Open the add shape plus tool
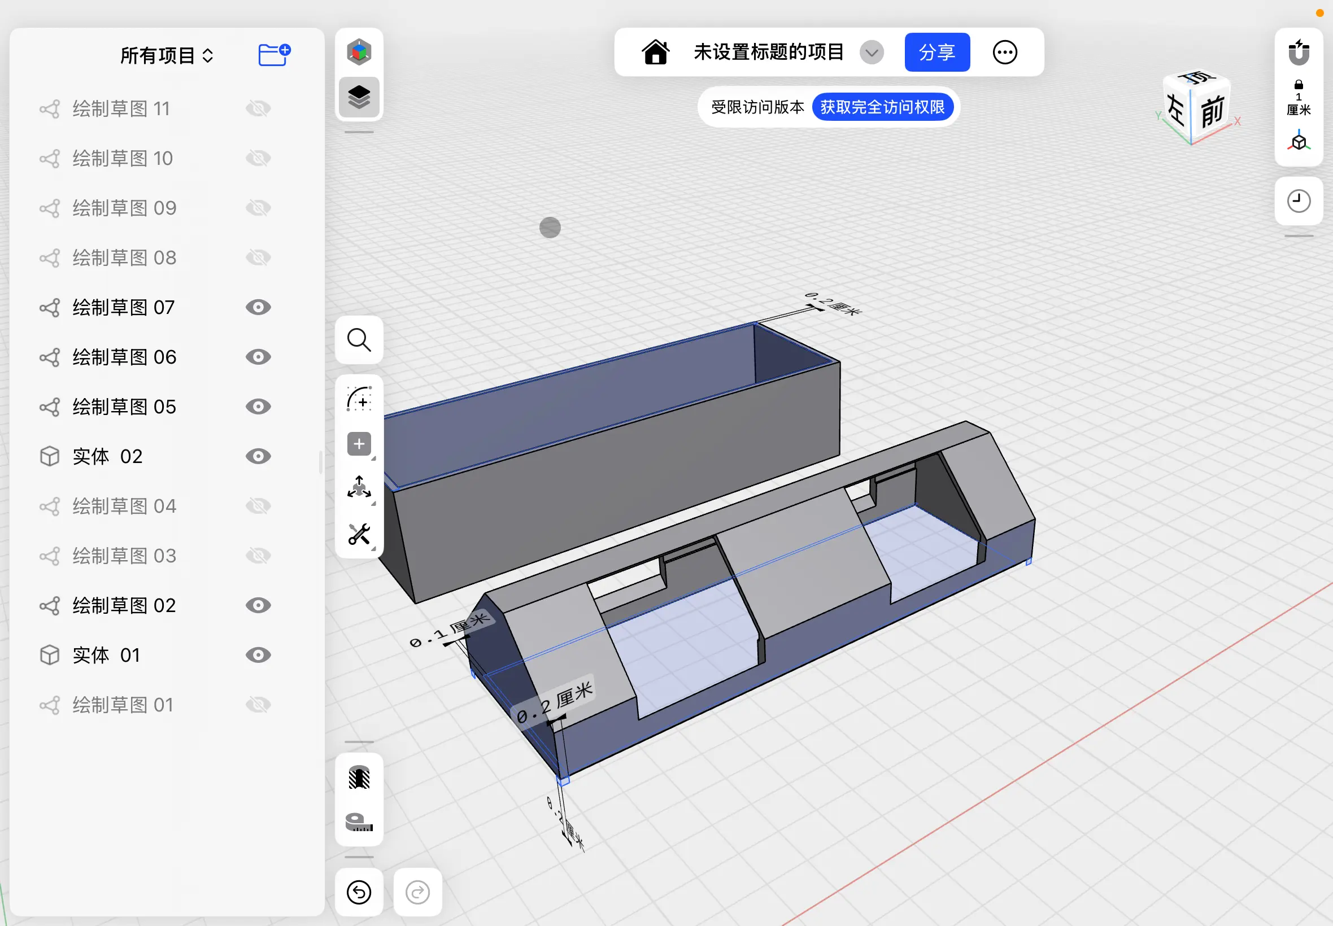The image size is (1333, 926). pyautogui.click(x=359, y=444)
